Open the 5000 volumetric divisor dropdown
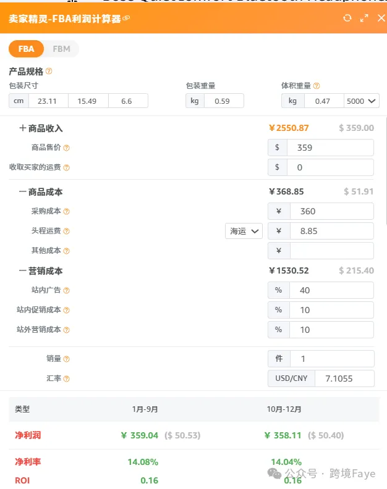This screenshot has height=489, width=387. (362, 101)
